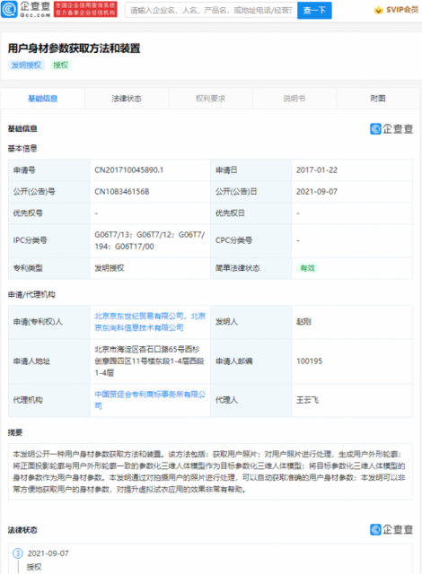The image size is (422, 574).
Task: Click the green 授权 status tag
Action: [61, 65]
